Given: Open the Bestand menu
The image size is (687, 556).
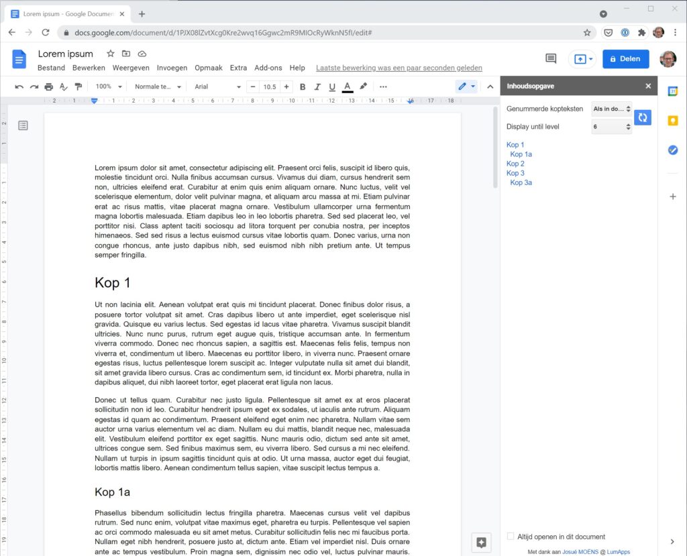Looking at the screenshot, I should (x=51, y=68).
